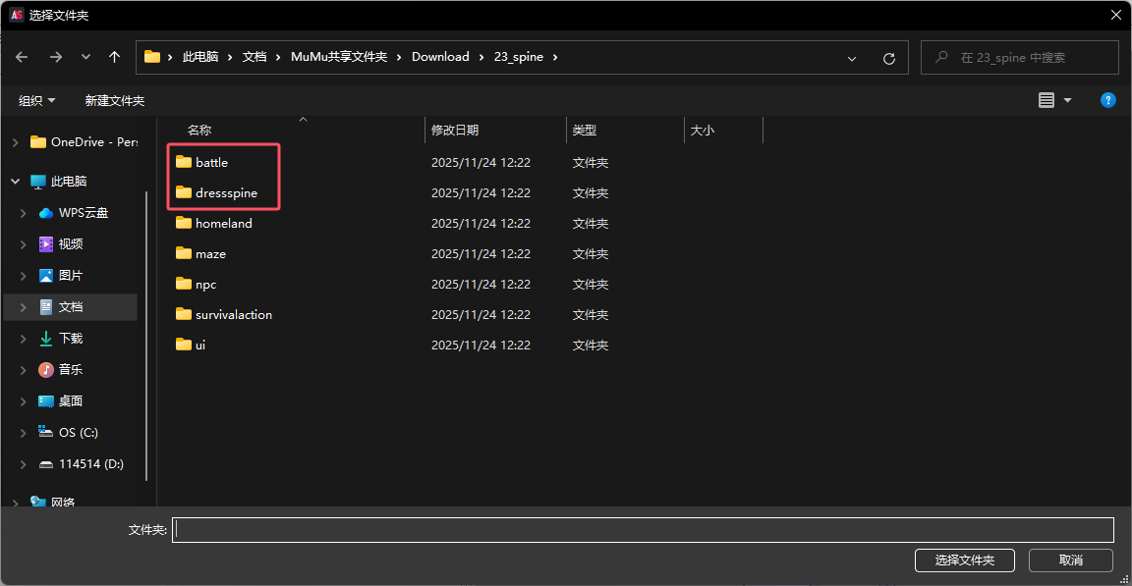Jump to Download in the breadcrumb

440,57
